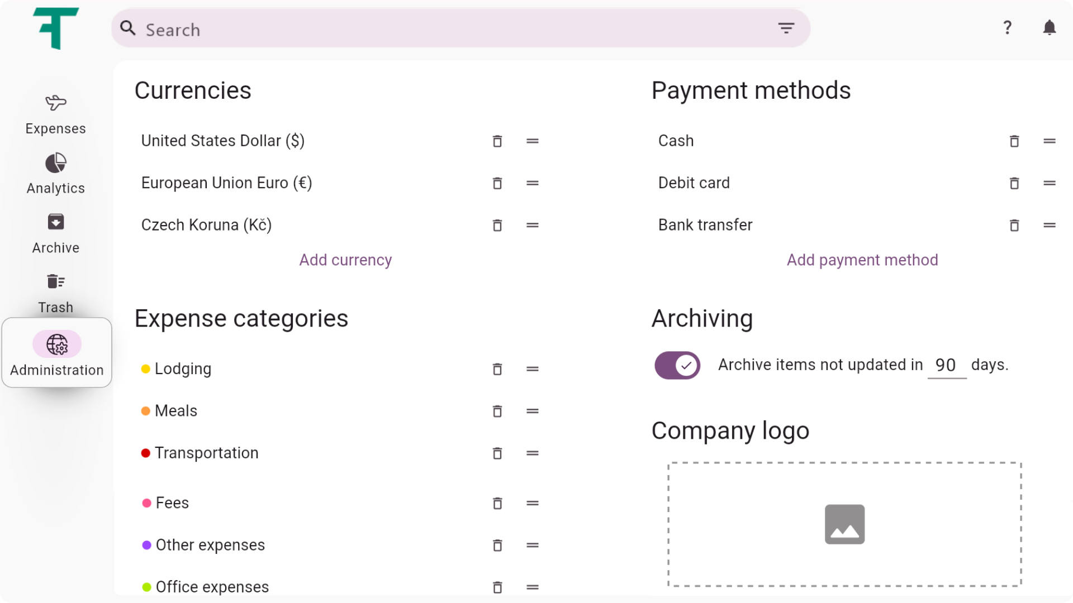Click the help question mark icon
Screen dimensions: 1073x603
click(x=1008, y=27)
